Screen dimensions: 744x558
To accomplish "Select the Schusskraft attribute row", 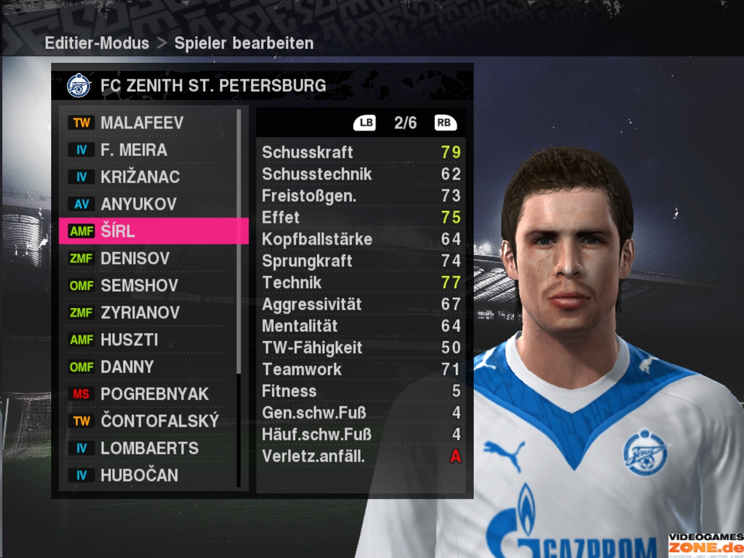I will point(361,152).
